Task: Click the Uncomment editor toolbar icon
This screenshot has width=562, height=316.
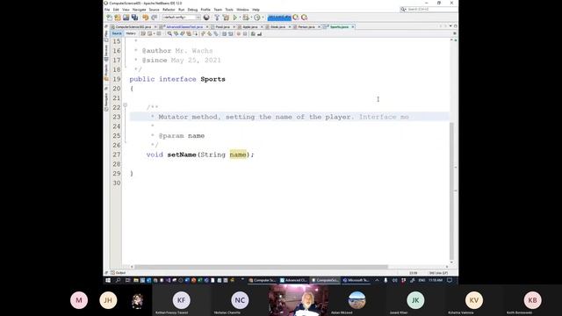Action: click(x=260, y=33)
